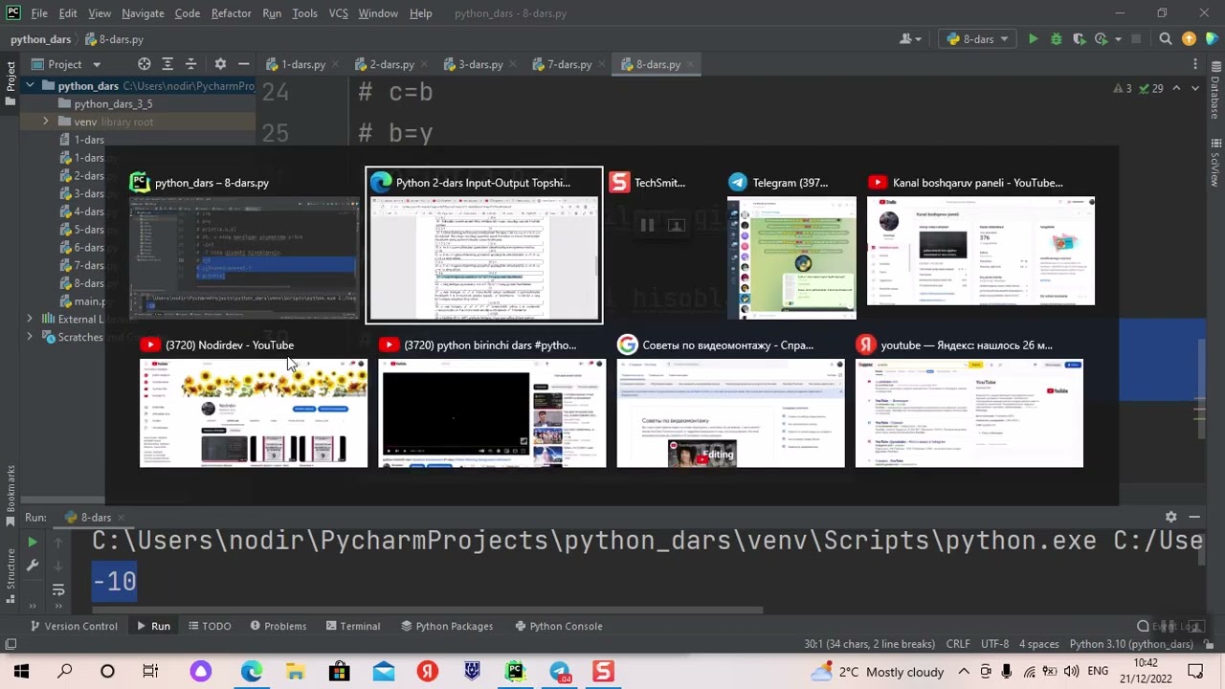Open the Python Packages tool window
Viewport: 1225px width, 689px height.
447,626
